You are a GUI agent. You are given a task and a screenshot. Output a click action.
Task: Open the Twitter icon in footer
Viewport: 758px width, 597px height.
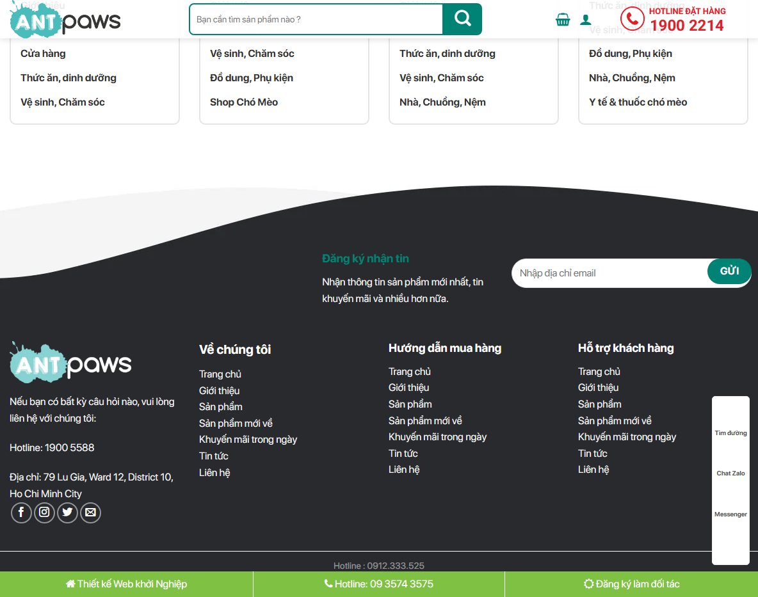pyautogui.click(x=67, y=513)
